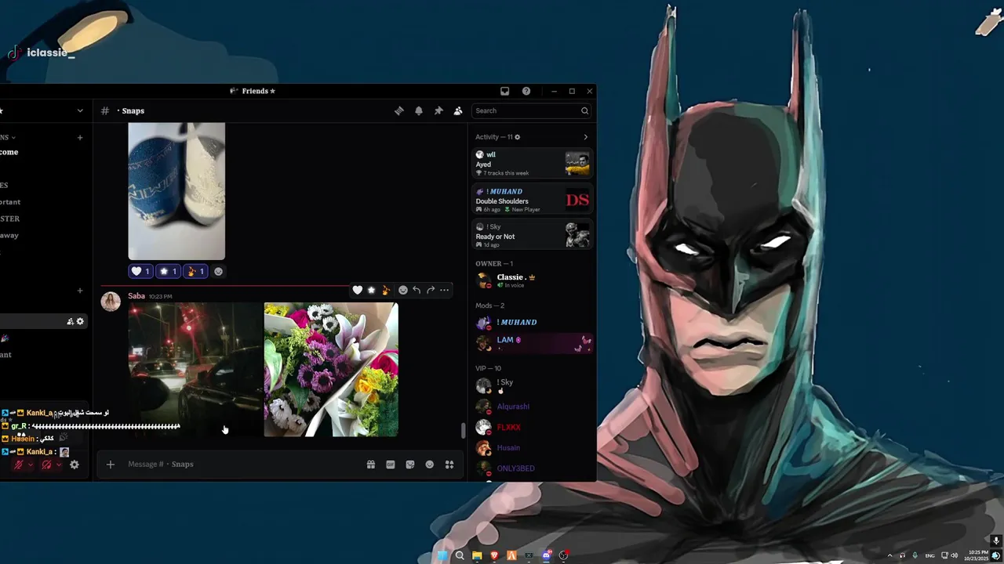Click the chat scrollbar thumb
This screenshot has height=564, width=1004.
pyautogui.click(x=463, y=430)
